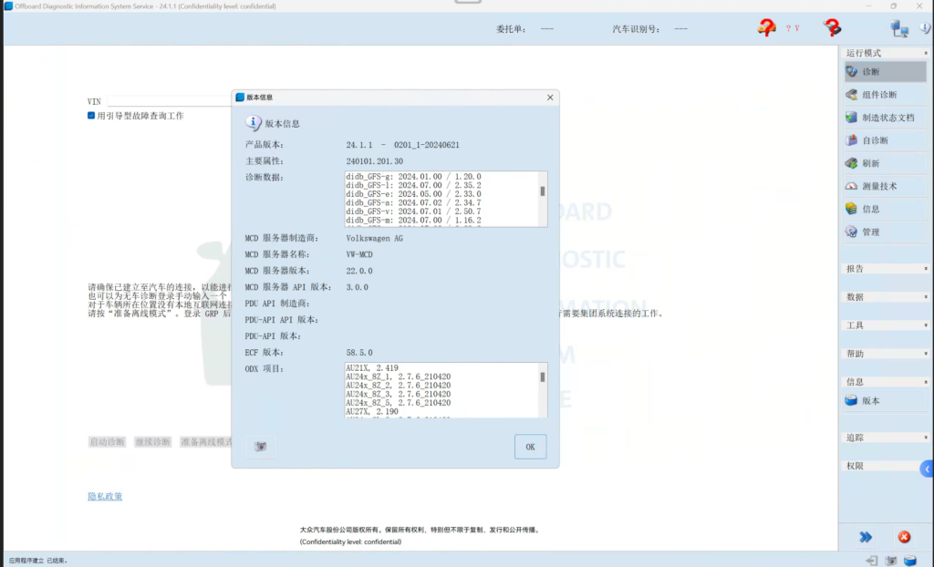This screenshot has height=567, width=934.
Task: Expand the 数据 sidebar section
Action: pyautogui.click(x=885, y=297)
